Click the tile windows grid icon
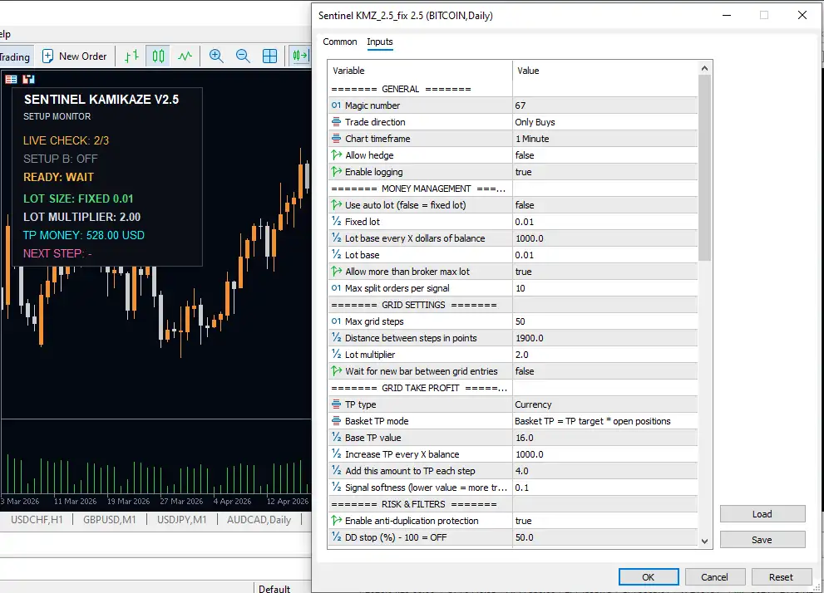The width and height of the screenshot is (824, 593). (269, 56)
